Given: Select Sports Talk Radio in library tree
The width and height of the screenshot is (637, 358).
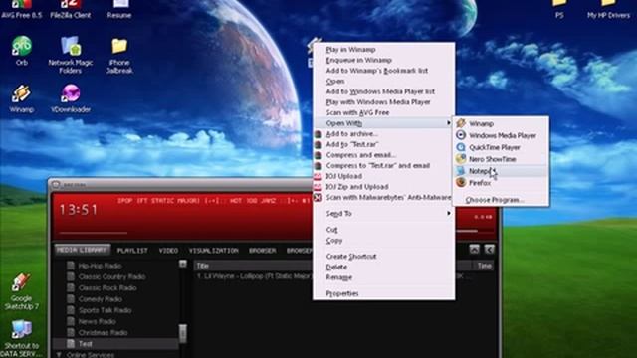Looking at the screenshot, I should click(x=106, y=310).
